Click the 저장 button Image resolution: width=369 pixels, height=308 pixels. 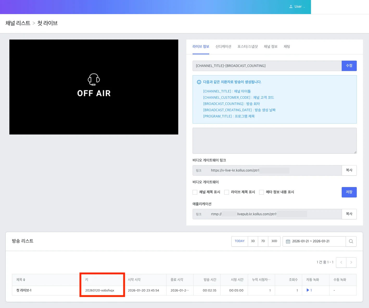click(349, 192)
